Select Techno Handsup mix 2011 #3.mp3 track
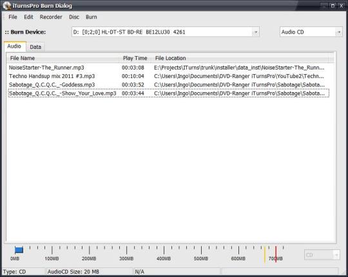This screenshot has width=348, height=277. 52,76
